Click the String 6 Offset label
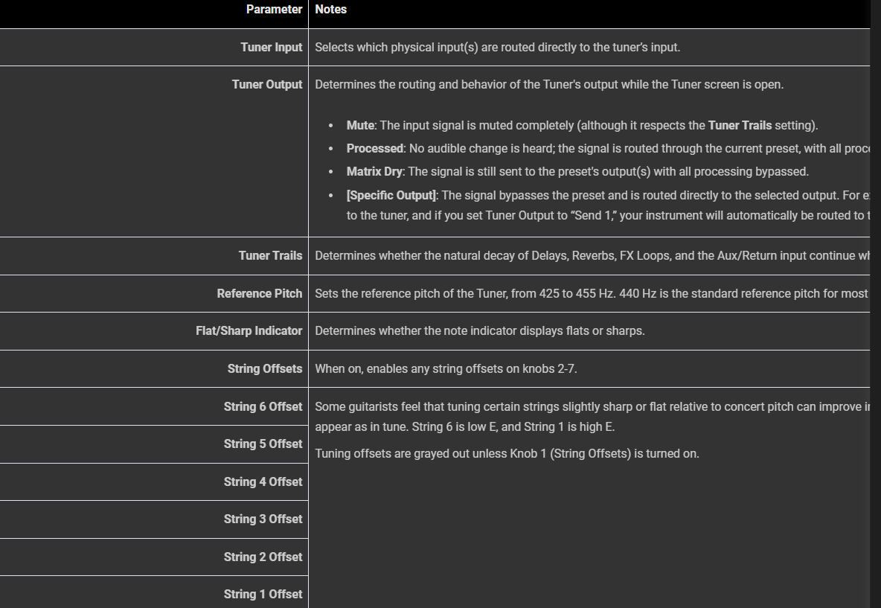The image size is (881, 608). pyautogui.click(x=263, y=406)
